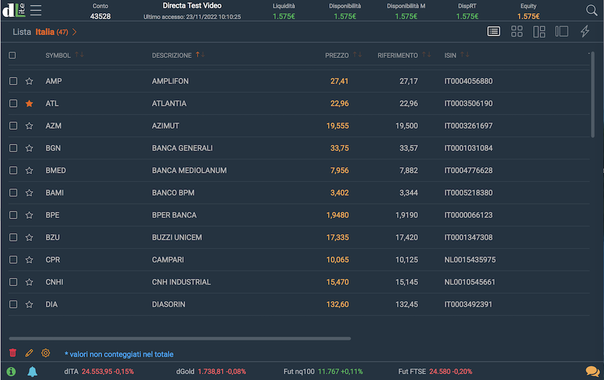Click the Fut nq100 ticker

323,371
